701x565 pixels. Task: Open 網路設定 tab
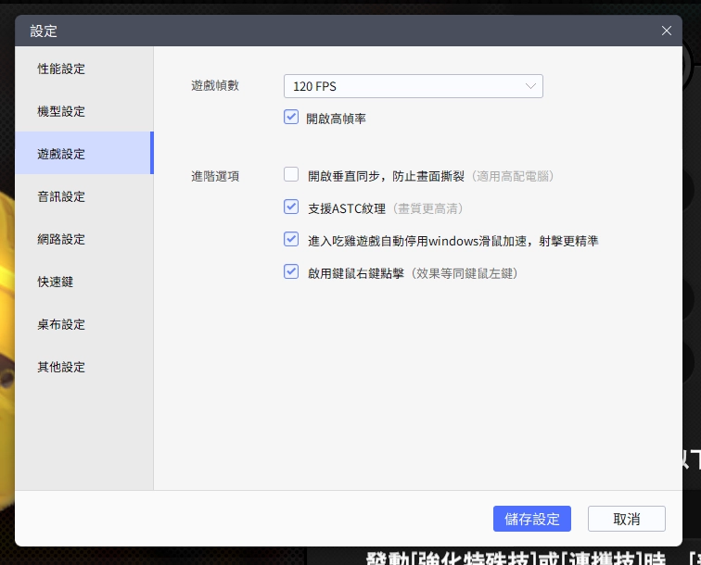coord(84,239)
